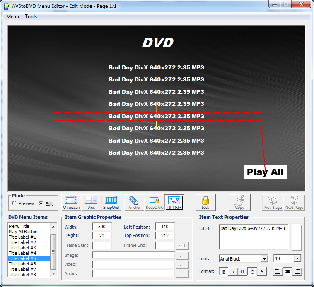Select Title Label #1 in list
This screenshot has width=314, height=287.
(x=29, y=237)
